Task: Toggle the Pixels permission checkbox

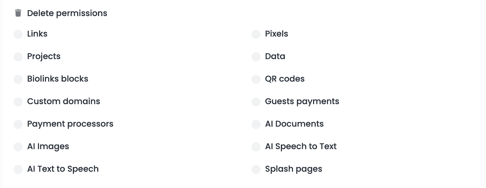Action: [256, 34]
